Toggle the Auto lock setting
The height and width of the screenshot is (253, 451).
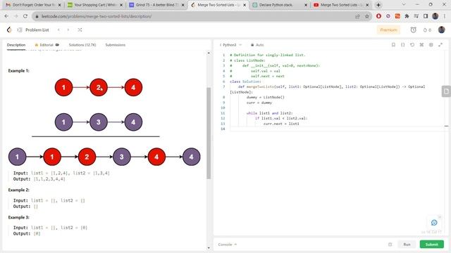coord(257,45)
